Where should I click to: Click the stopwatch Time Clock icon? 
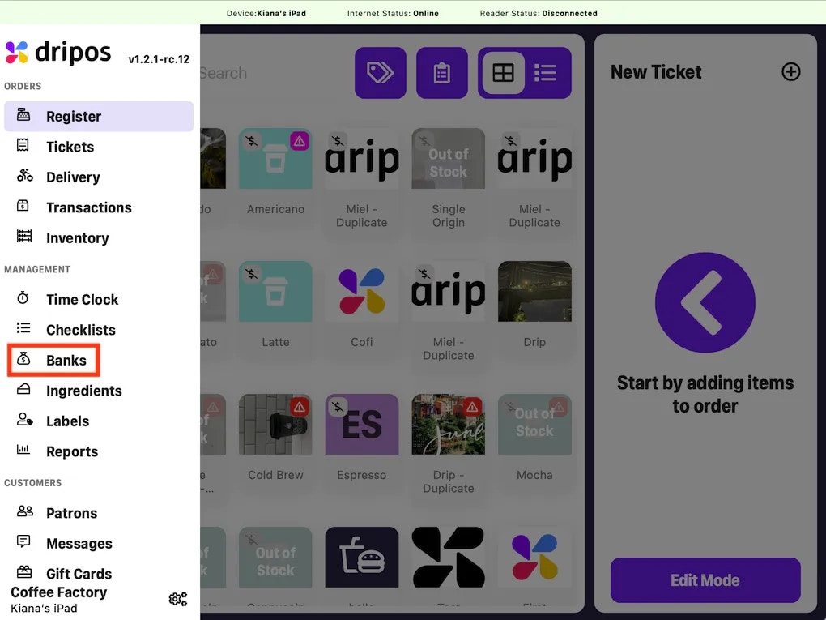(23, 297)
